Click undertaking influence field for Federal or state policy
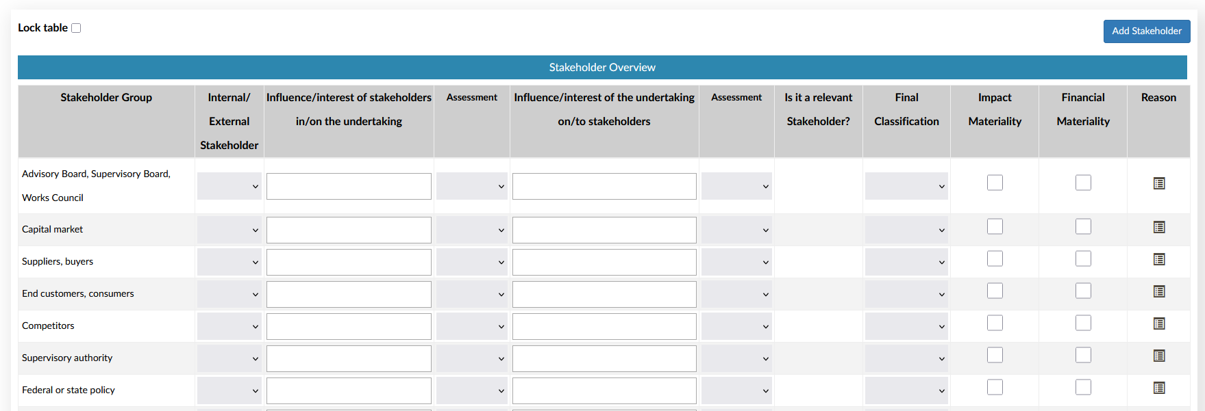This screenshot has width=1205, height=411. tap(604, 390)
